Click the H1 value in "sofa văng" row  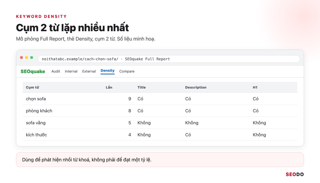coord(259,123)
